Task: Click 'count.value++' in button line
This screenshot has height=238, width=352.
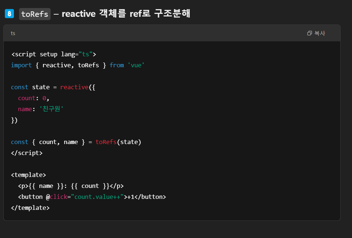Action: [97, 197]
